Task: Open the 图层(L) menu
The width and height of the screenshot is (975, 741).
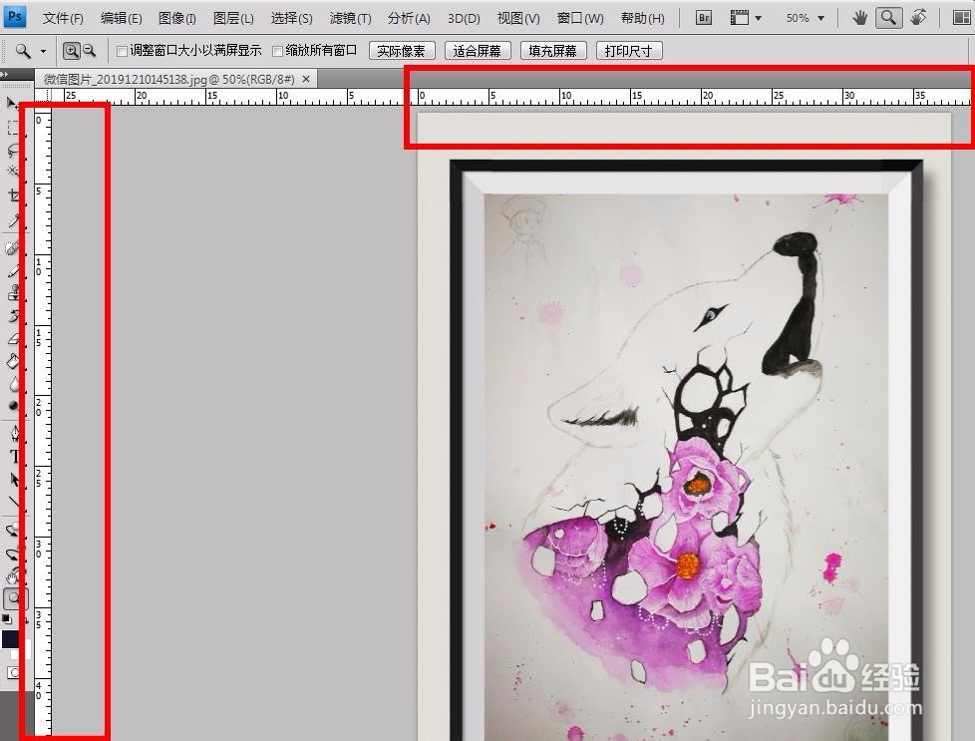Action: tap(233, 19)
